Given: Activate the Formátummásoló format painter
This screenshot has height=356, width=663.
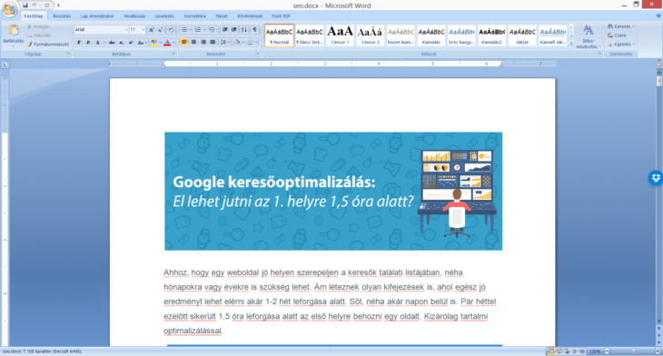Looking at the screenshot, I should [48, 44].
